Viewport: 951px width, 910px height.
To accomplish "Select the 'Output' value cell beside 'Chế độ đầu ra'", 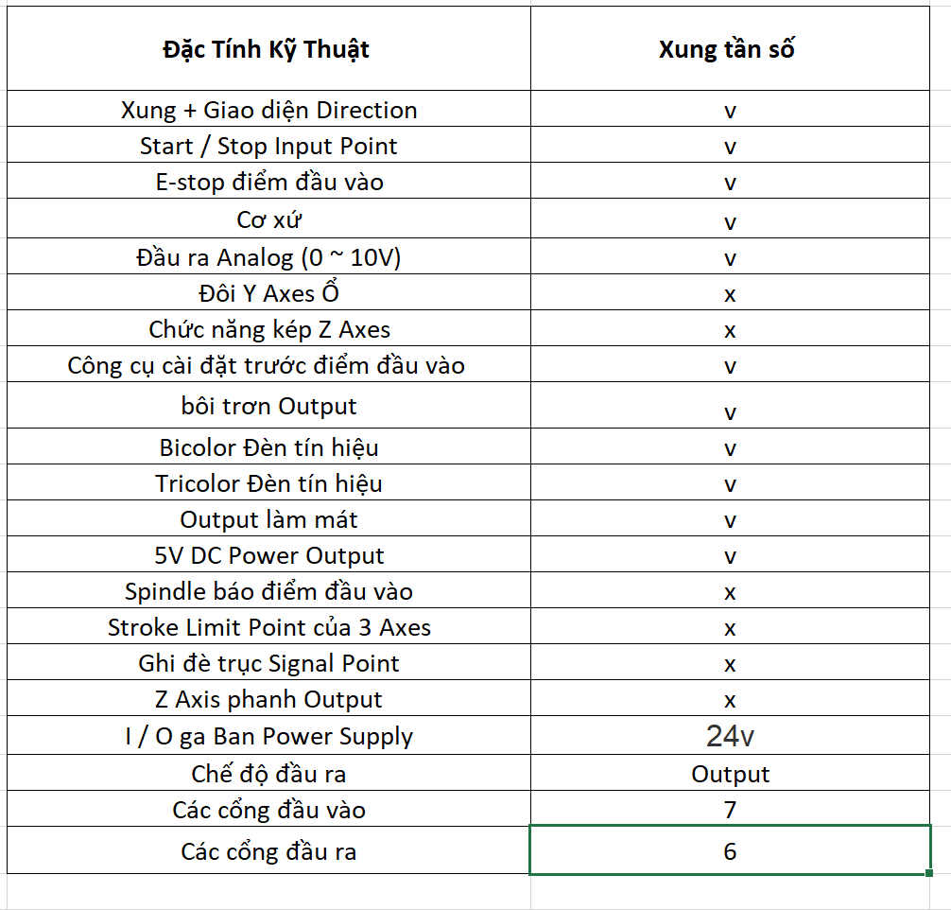I will tap(729, 774).
